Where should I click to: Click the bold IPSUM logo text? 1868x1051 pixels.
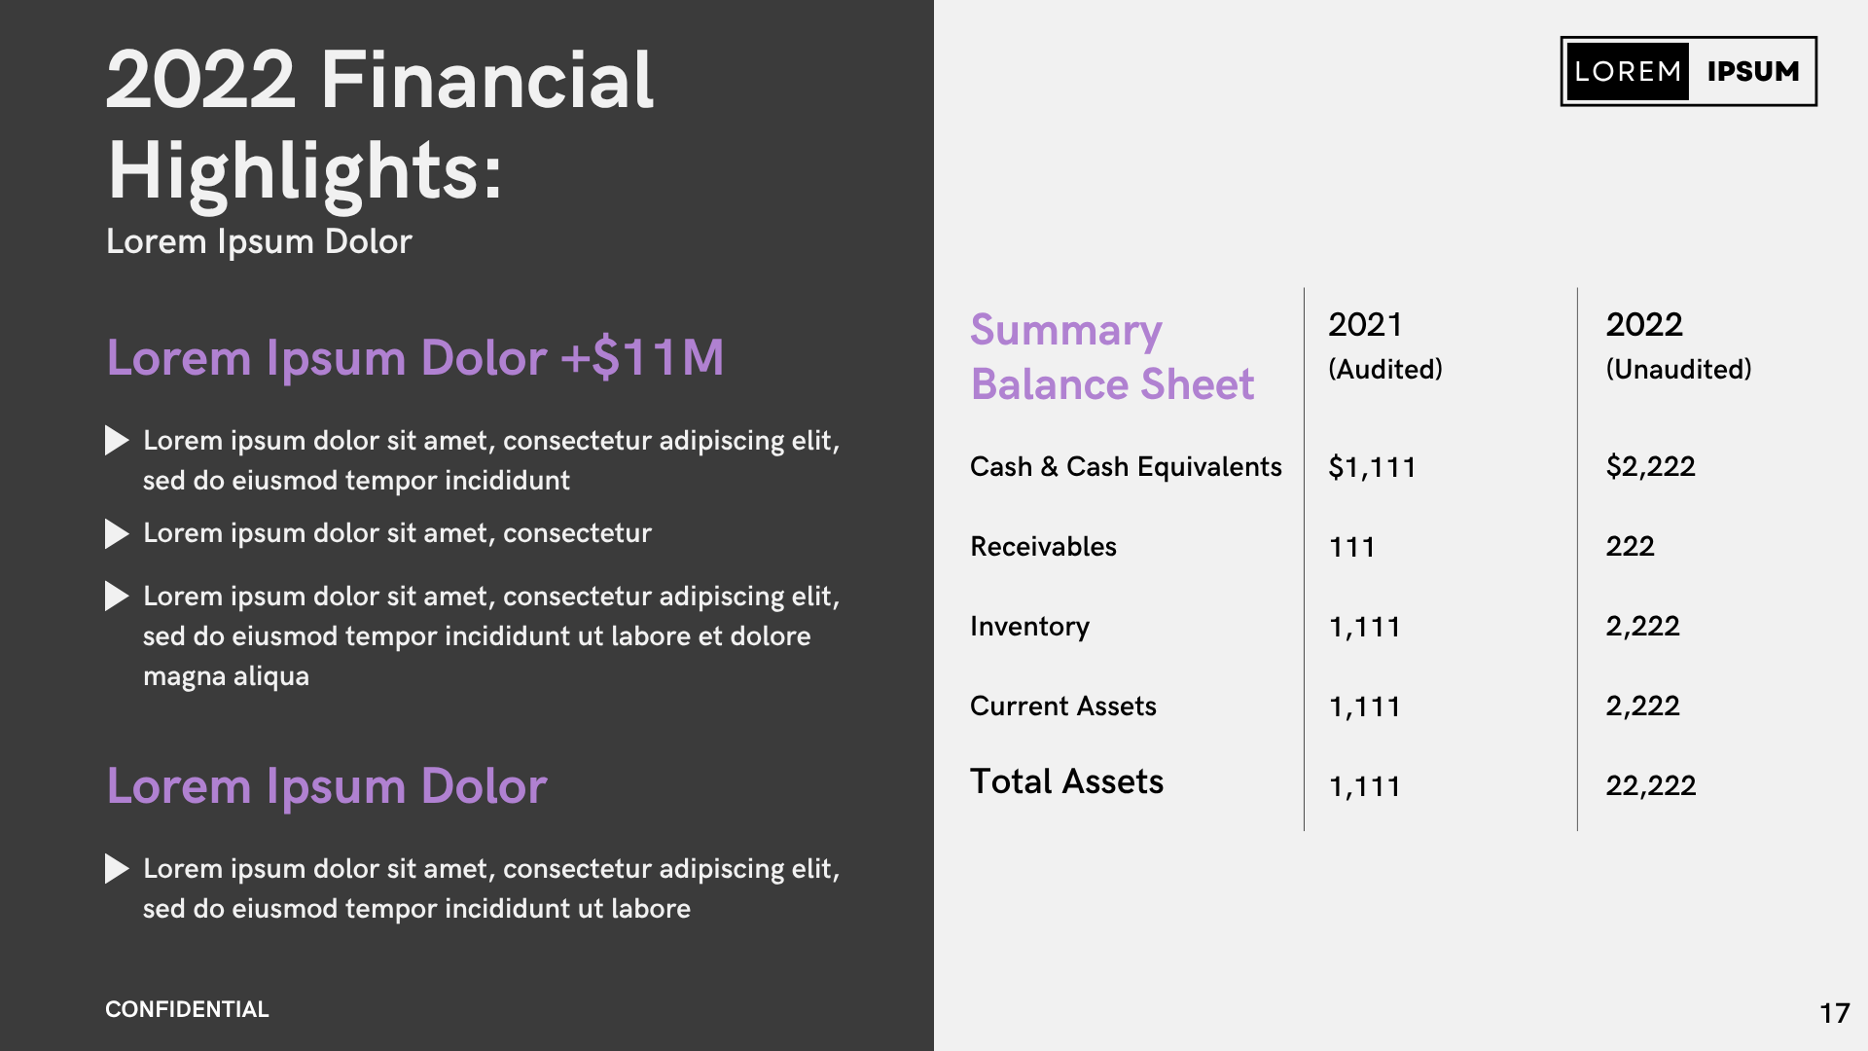click(x=1753, y=71)
